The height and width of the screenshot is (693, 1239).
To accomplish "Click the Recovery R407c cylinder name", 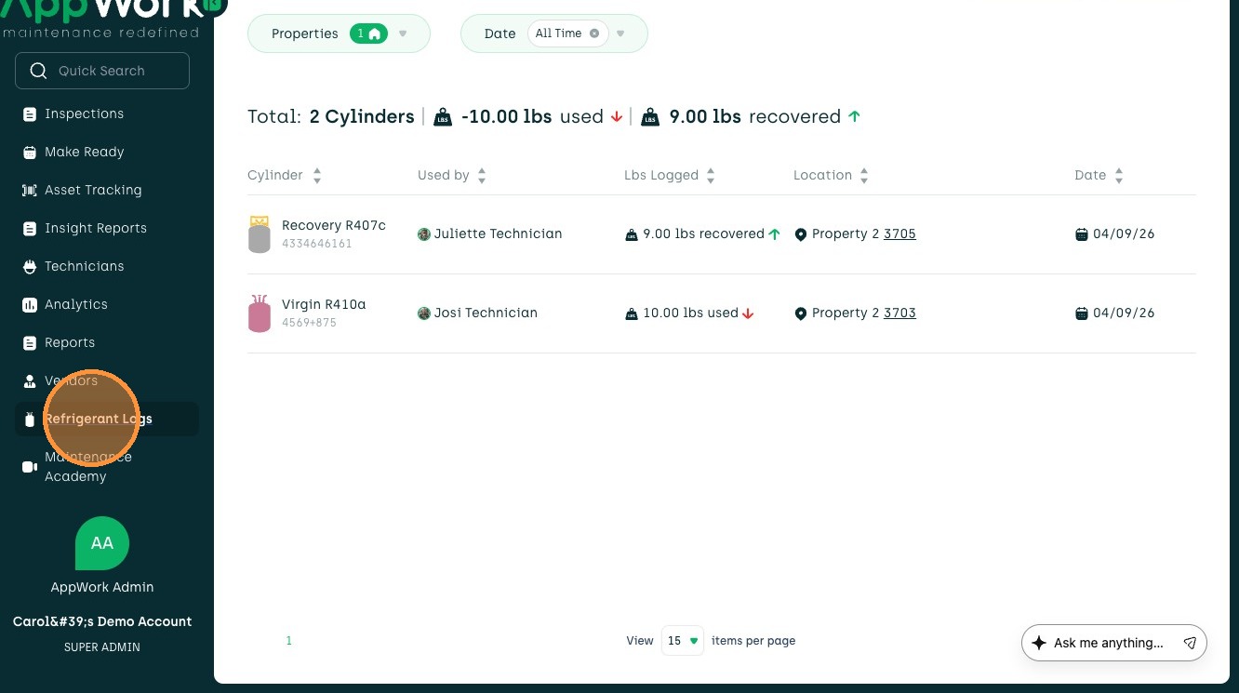I will tap(334, 226).
